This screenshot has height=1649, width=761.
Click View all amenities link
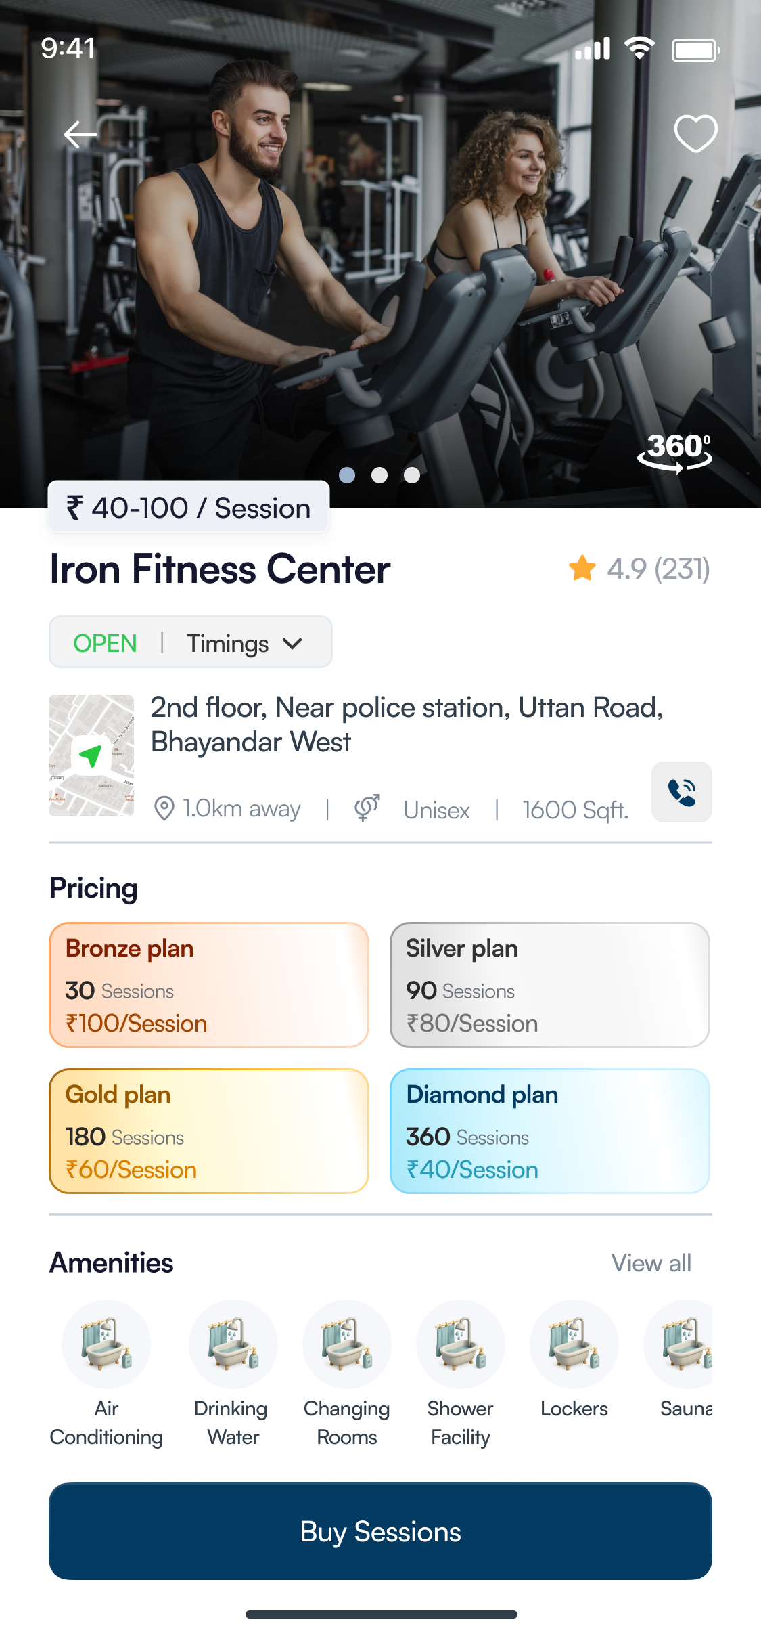click(651, 1263)
